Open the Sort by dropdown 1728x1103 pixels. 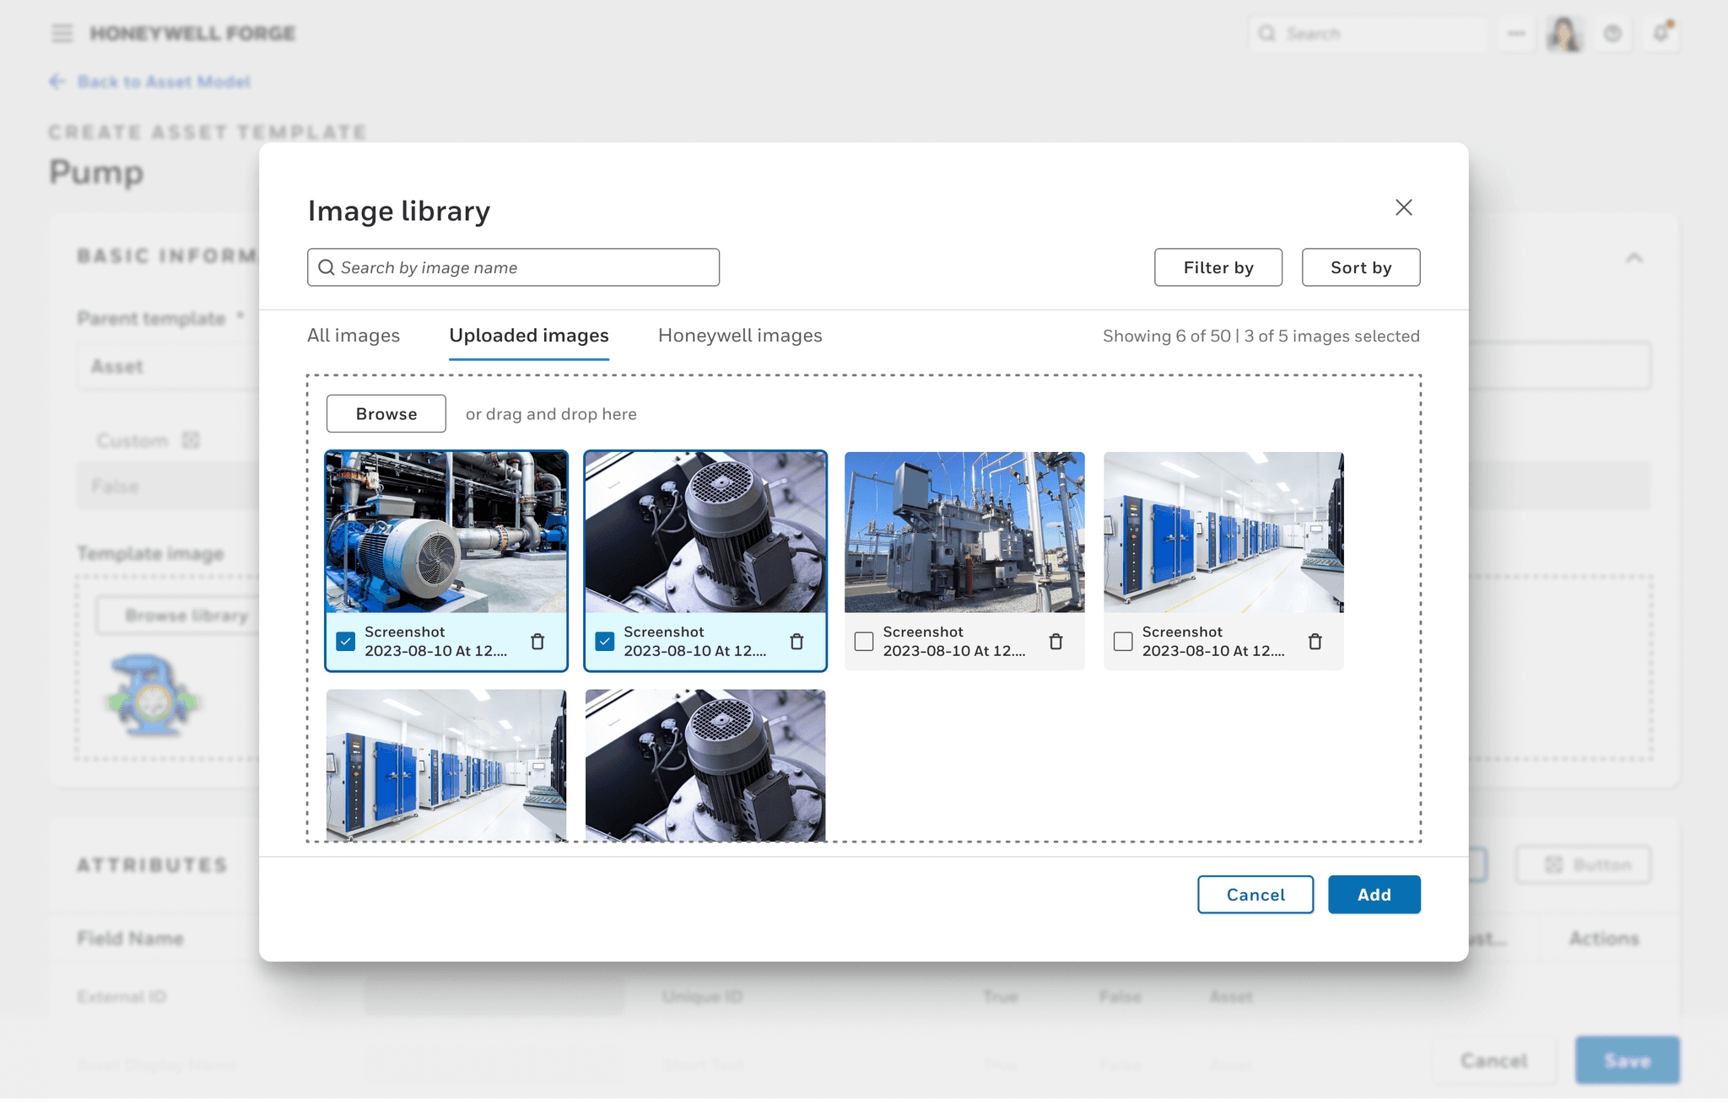[1360, 266]
